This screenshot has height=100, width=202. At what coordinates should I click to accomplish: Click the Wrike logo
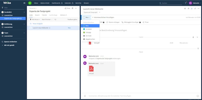click(x=7, y=3)
